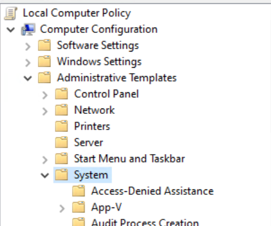Collapse the System folder chevron

tap(45, 176)
